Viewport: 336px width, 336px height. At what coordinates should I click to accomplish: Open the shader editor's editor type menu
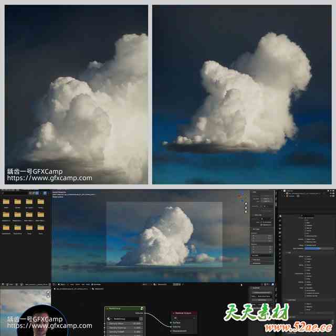pos(54,285)
